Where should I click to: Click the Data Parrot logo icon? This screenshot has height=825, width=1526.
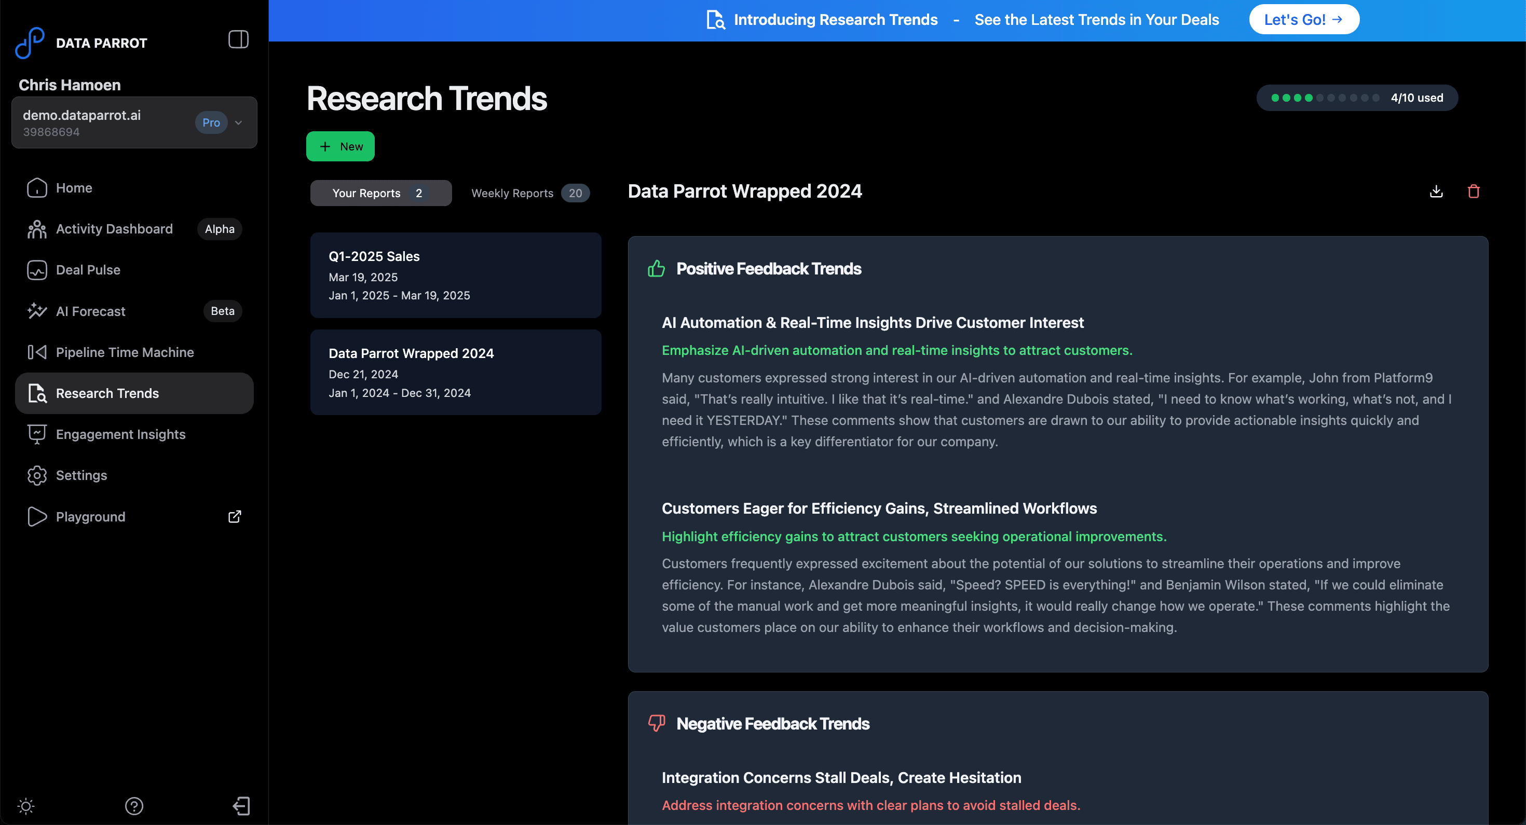click(30, 43)
